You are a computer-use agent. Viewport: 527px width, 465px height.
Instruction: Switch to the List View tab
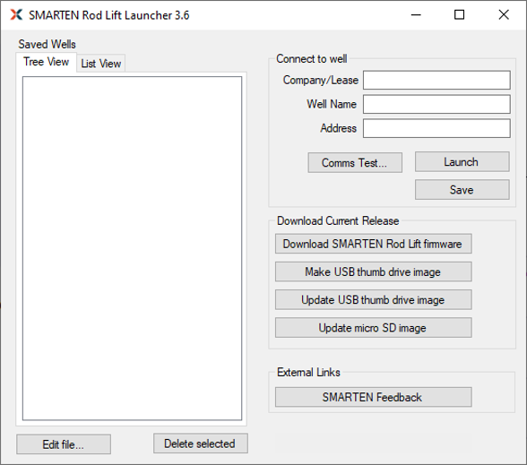tap(100, 63)
